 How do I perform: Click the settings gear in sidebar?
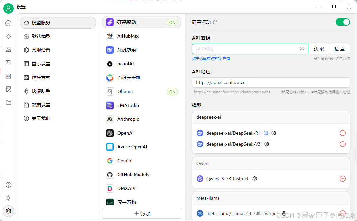(8, 211)
